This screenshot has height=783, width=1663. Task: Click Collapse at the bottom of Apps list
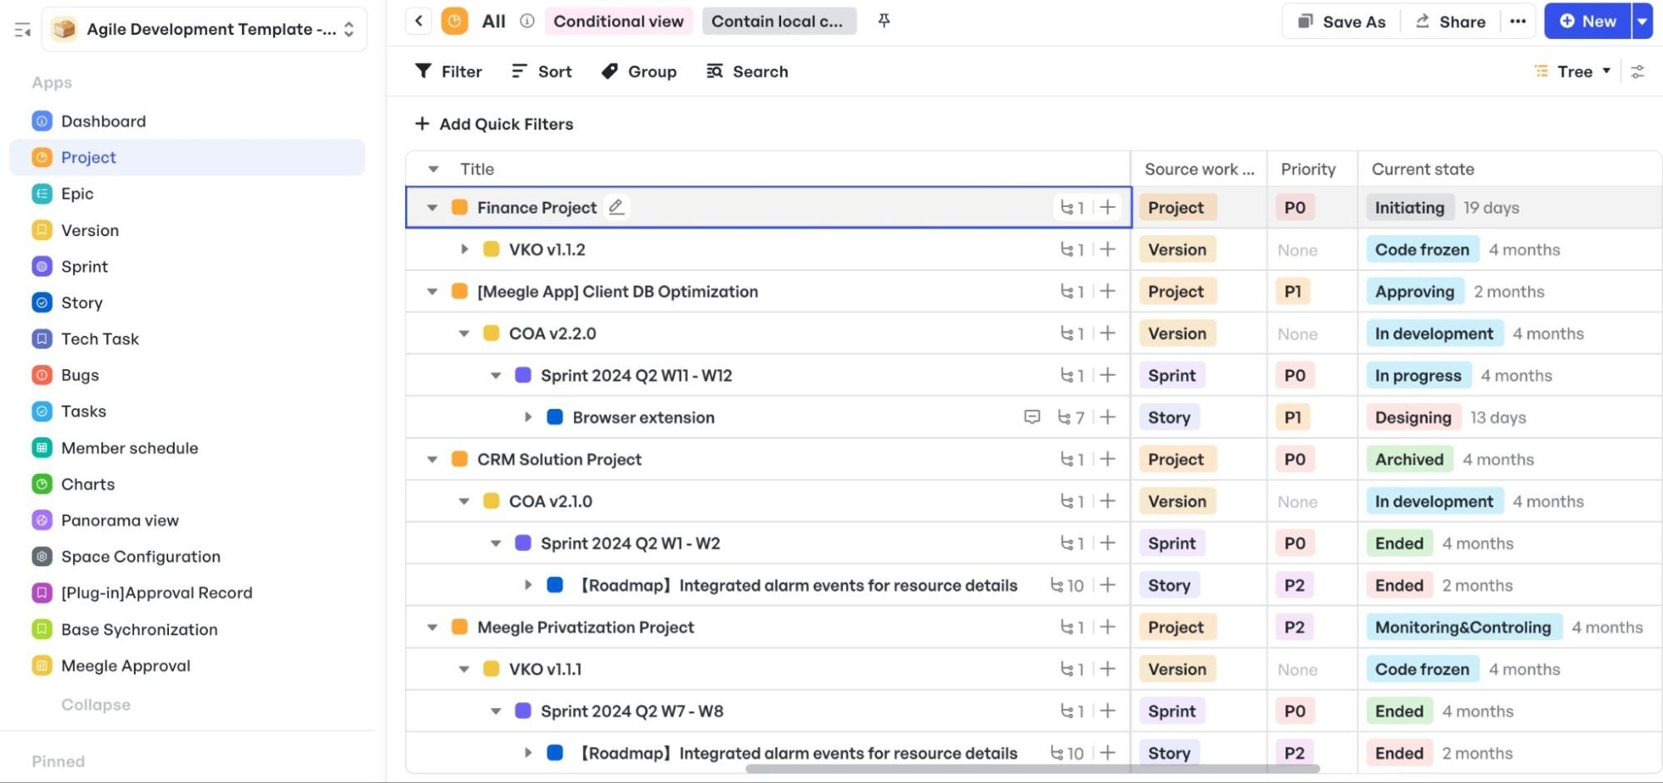click(96, 704)
